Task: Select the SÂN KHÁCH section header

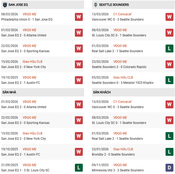Action: point(102,92)
